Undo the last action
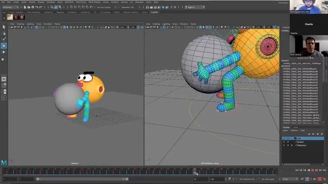This screenshot has width=328, height=184. pos(36,7)
